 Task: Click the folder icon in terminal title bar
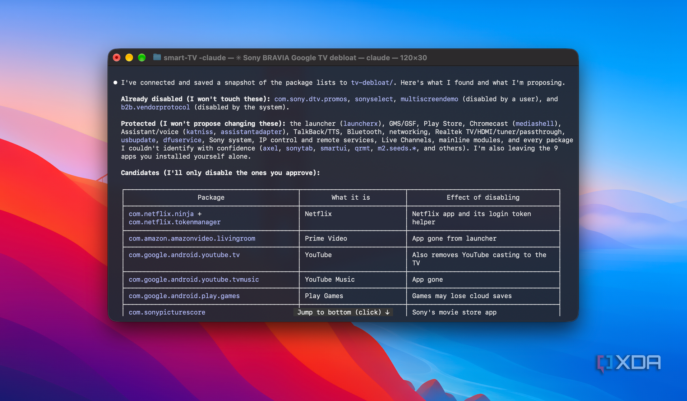tap(157, 57)
